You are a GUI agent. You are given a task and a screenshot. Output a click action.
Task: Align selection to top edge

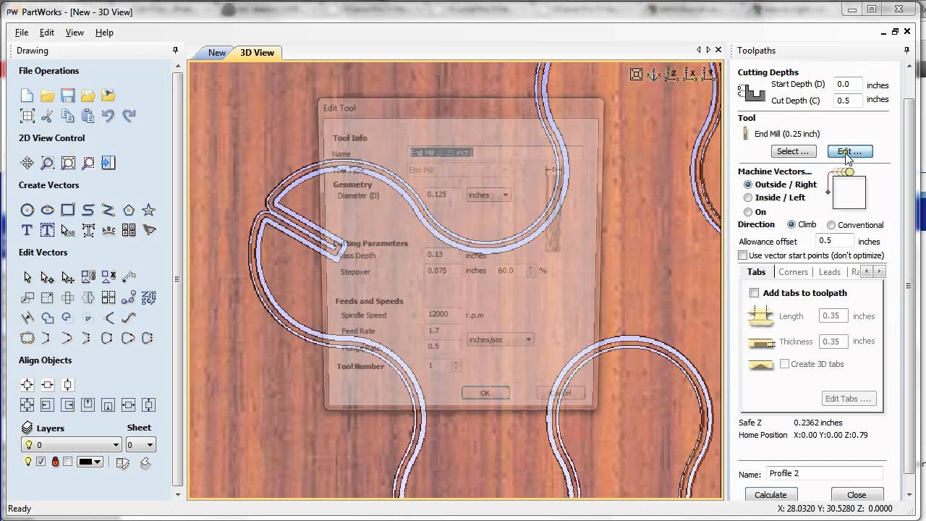click(x=88, y=405)
